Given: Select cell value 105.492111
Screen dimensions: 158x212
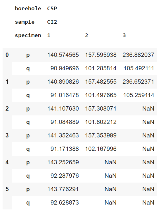Looking at the screenshot, I should [x=139, y=68].
